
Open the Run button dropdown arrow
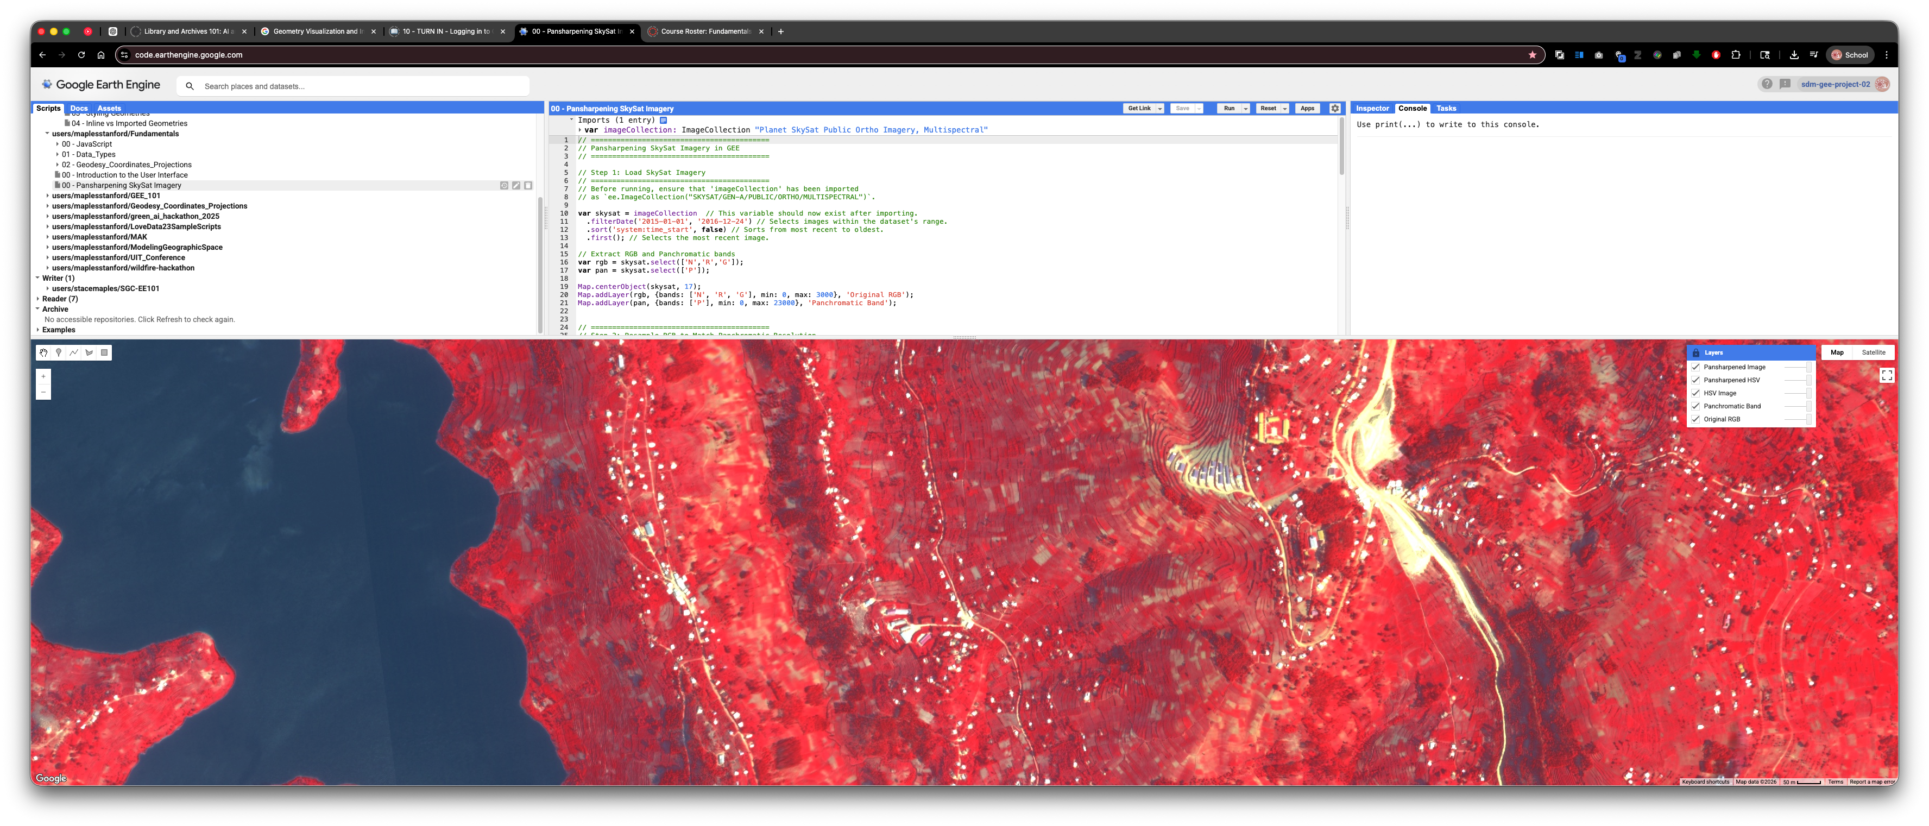[1246, 109]
